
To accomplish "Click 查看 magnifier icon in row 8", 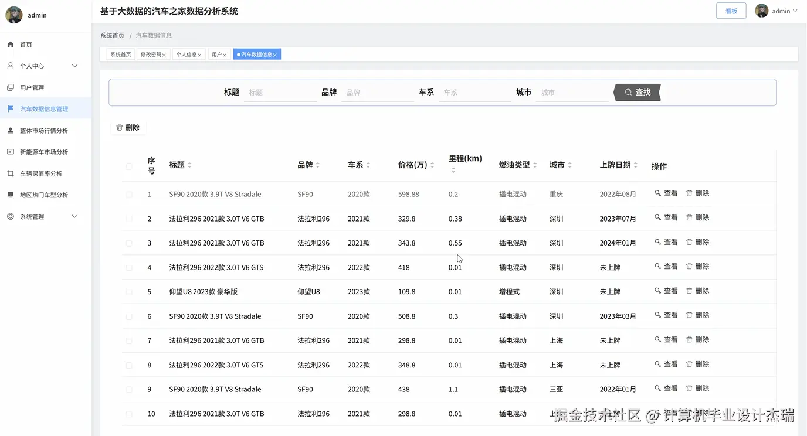I will click(x=658, y=364).
